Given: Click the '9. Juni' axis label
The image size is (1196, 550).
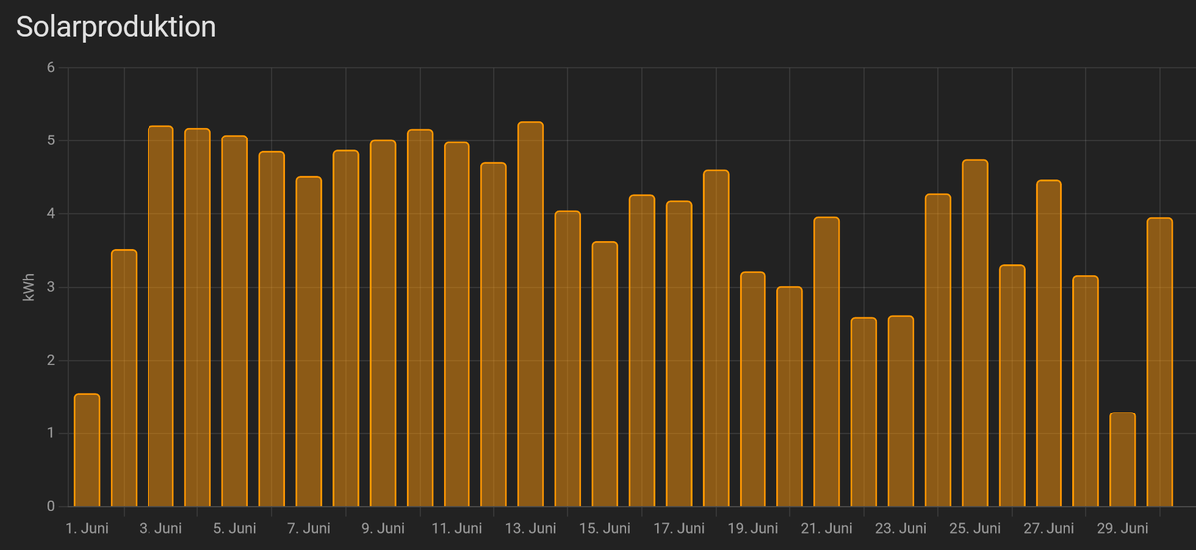Looking at the screenshot, I should tap(383, 528).
